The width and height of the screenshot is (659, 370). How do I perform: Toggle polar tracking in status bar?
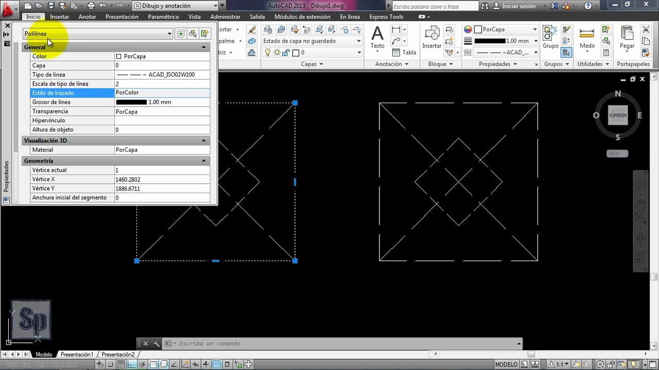point(143,365)
